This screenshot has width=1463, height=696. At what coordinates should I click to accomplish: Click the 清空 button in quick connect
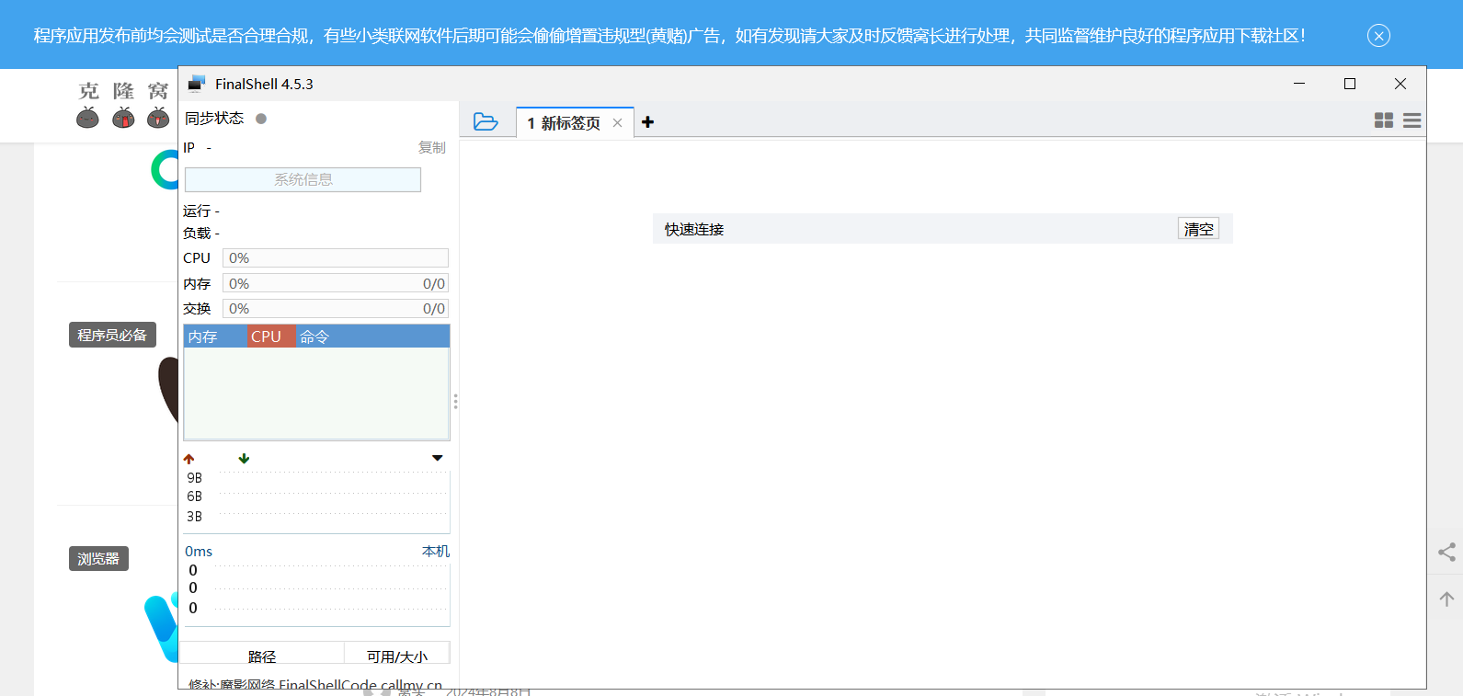[1198, 229]
